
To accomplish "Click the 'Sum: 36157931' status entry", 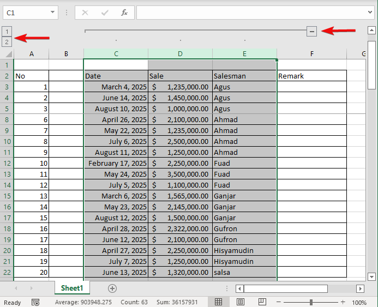I will (177, 302).
